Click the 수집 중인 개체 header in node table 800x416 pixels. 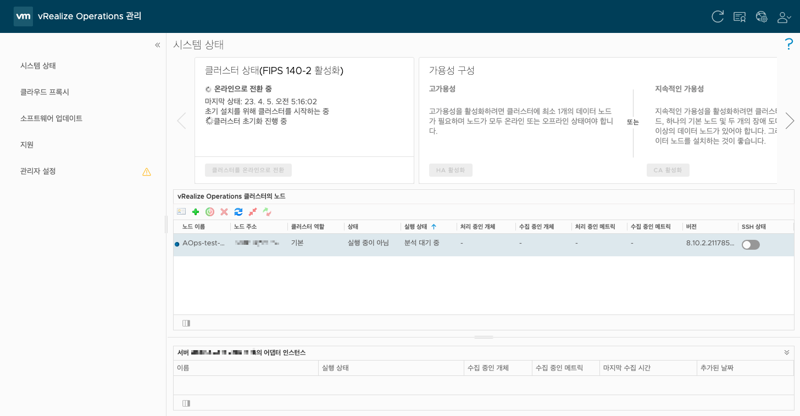pyautogui.click(x=543, y=227)
